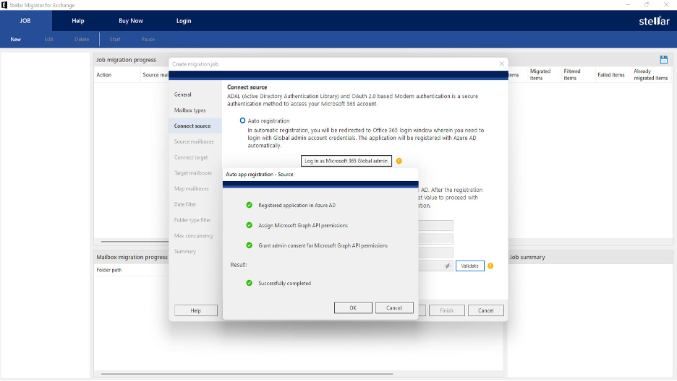Viewport: 677px width, 381px height.
Task: Click OK in Auto app registration dialog
Action: tap(353, 308)
